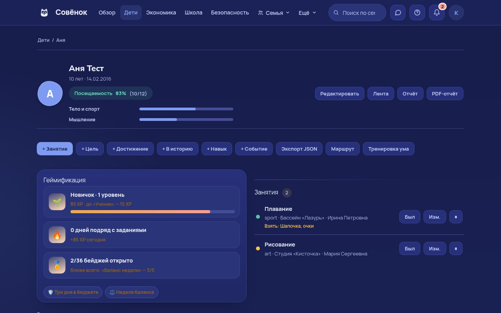Focus the search input field
This screenshot has width=501, height=313.
pos(357,13)
